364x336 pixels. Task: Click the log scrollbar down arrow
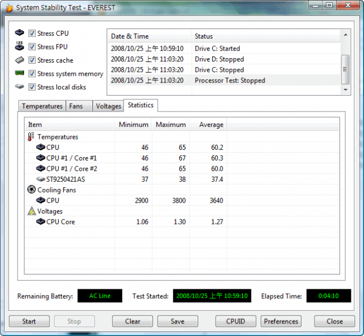(346, 89)
